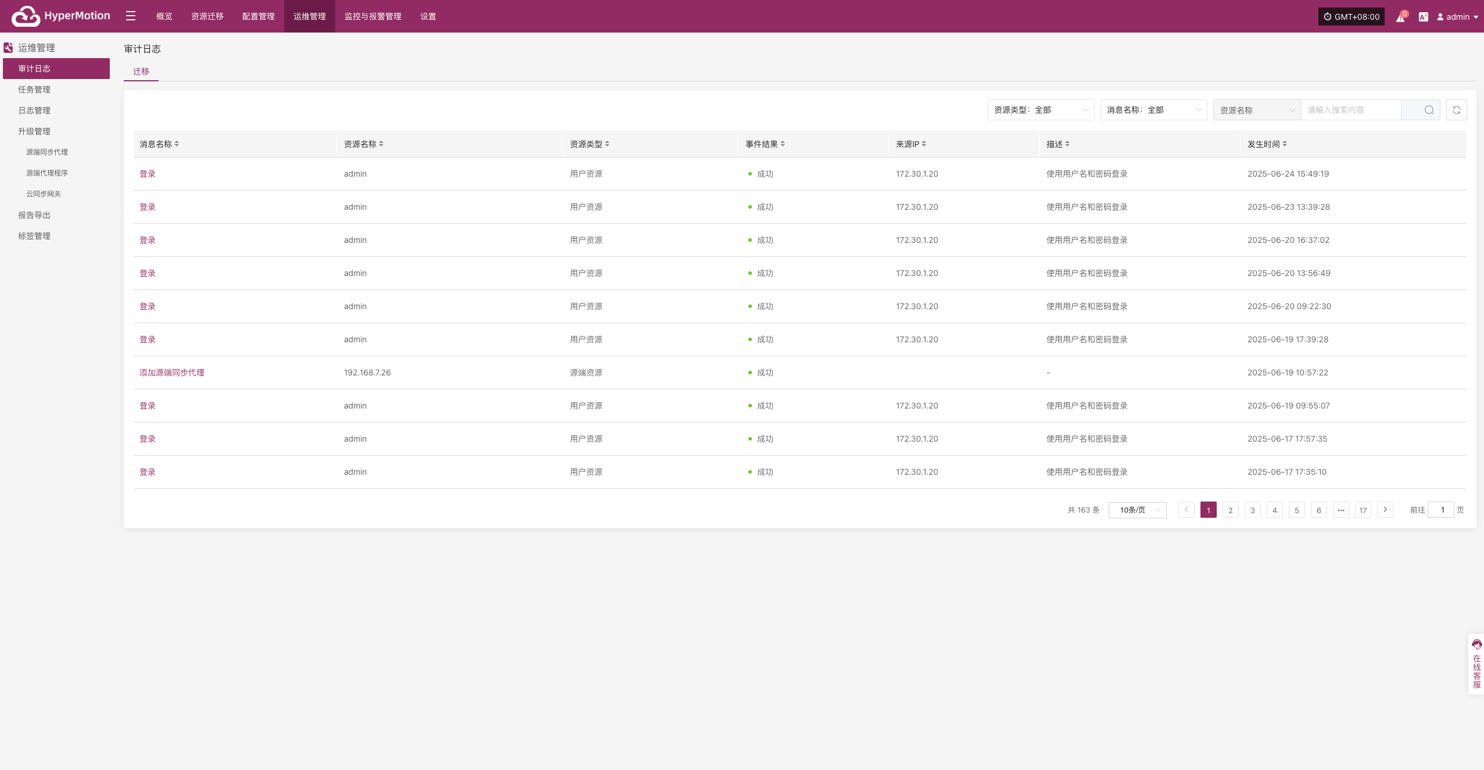Open the GMT+08:00 timezone selector
Screen dimensions: 1484x770
1351,17
